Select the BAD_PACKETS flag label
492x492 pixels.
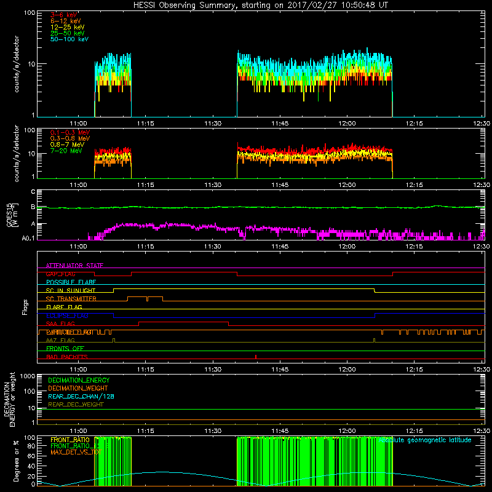tap(67, 357)
